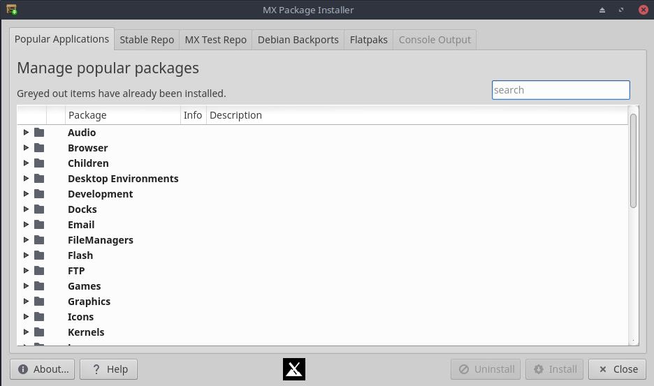Click the Browser folder icon
The width and height of the screenshot is (654, 386).
click(39, 148)
